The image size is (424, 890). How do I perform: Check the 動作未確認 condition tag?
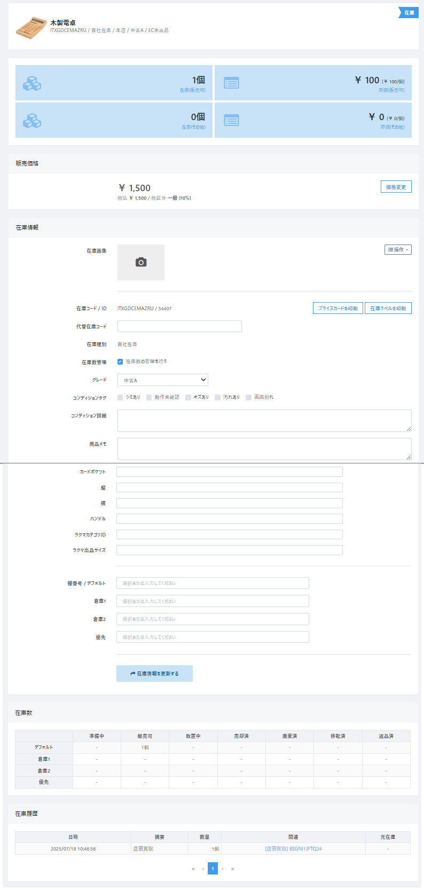[149, 397]
